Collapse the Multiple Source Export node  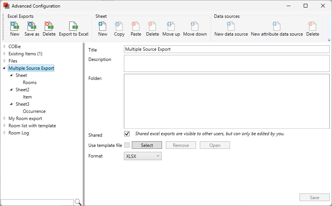[5, 68]
